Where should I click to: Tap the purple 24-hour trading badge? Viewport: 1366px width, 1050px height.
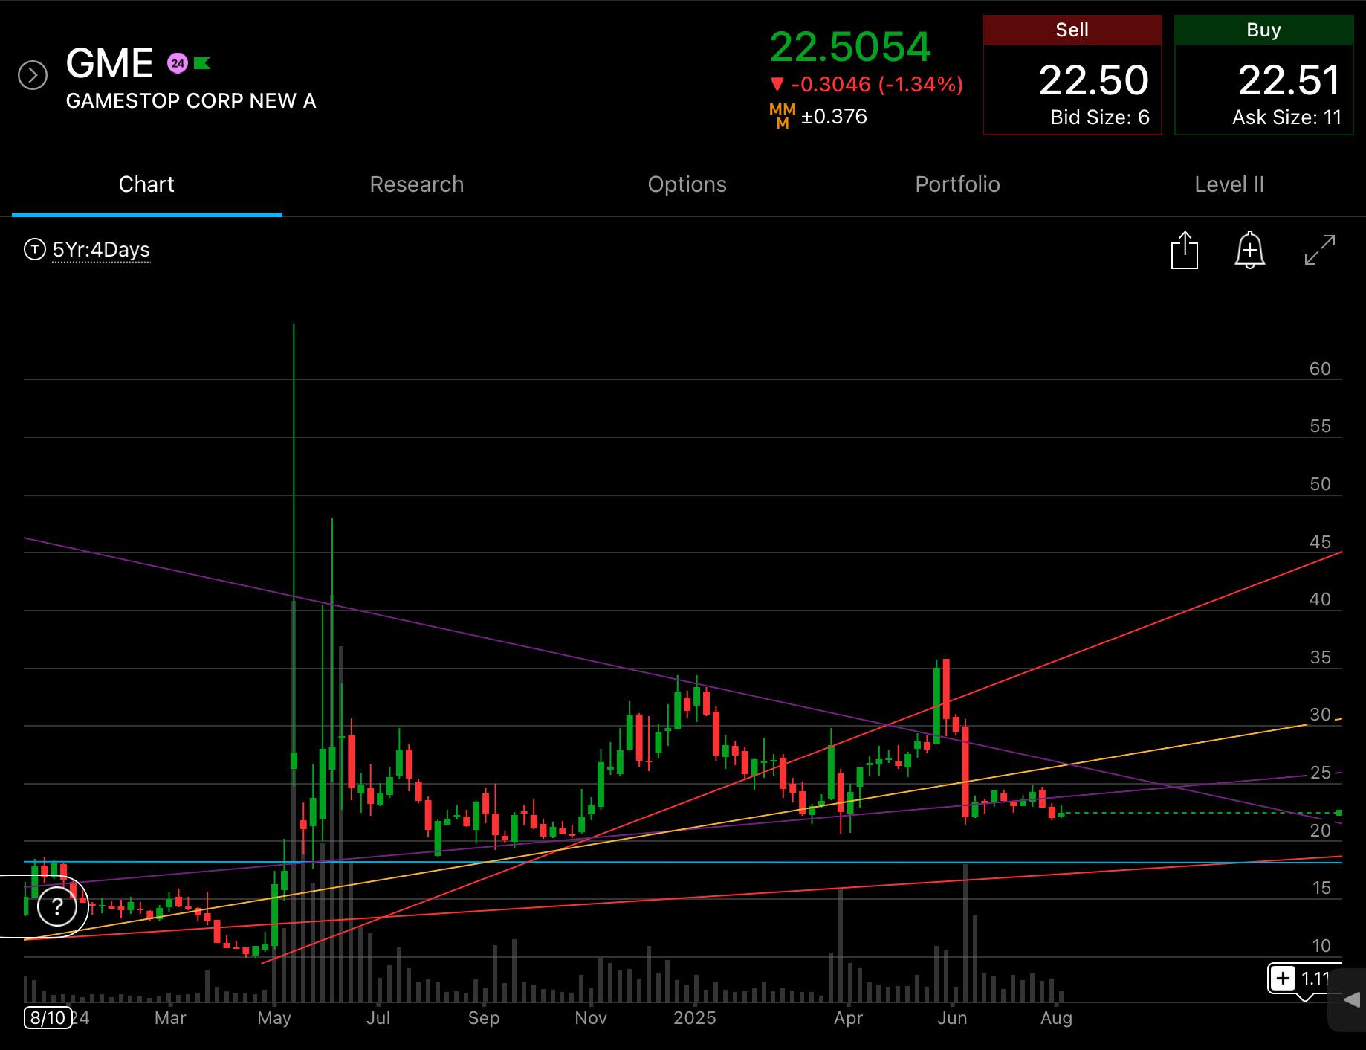coord(177,63)
